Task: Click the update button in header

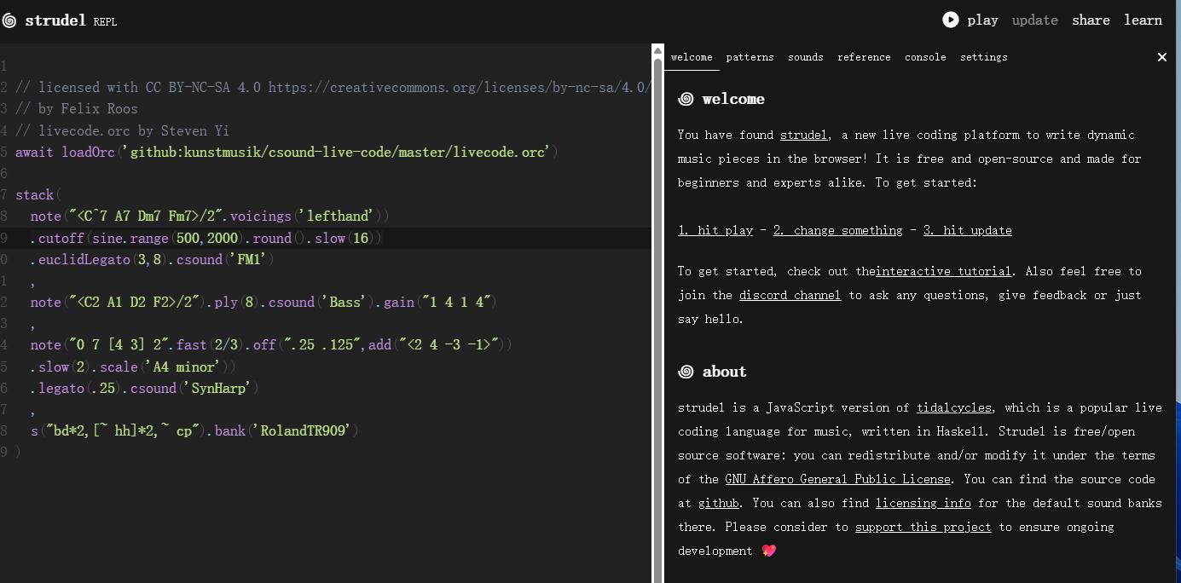Action: [x=1034, y=20]
